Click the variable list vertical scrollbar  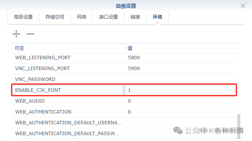(239, 126)
